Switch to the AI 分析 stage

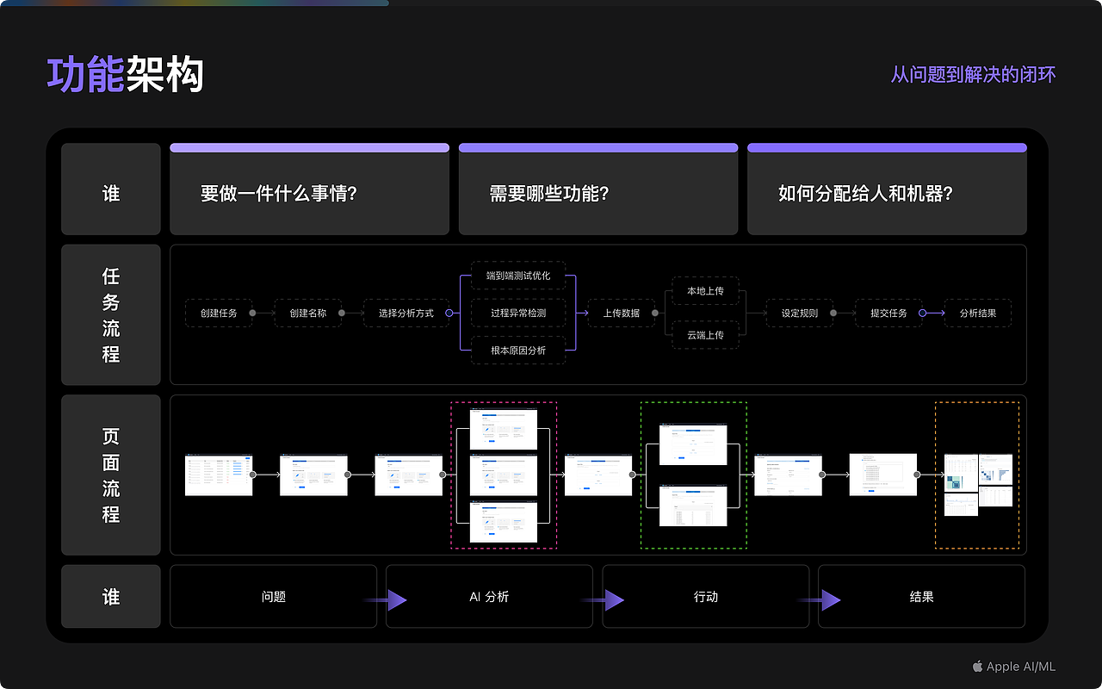pyautogui.click(x=489, y=596)
